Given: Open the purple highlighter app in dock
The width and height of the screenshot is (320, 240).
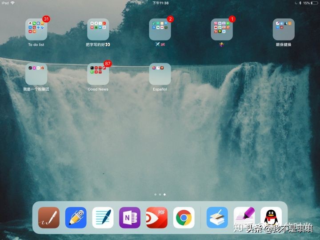Looking at the screenshot, I should 244,217.
